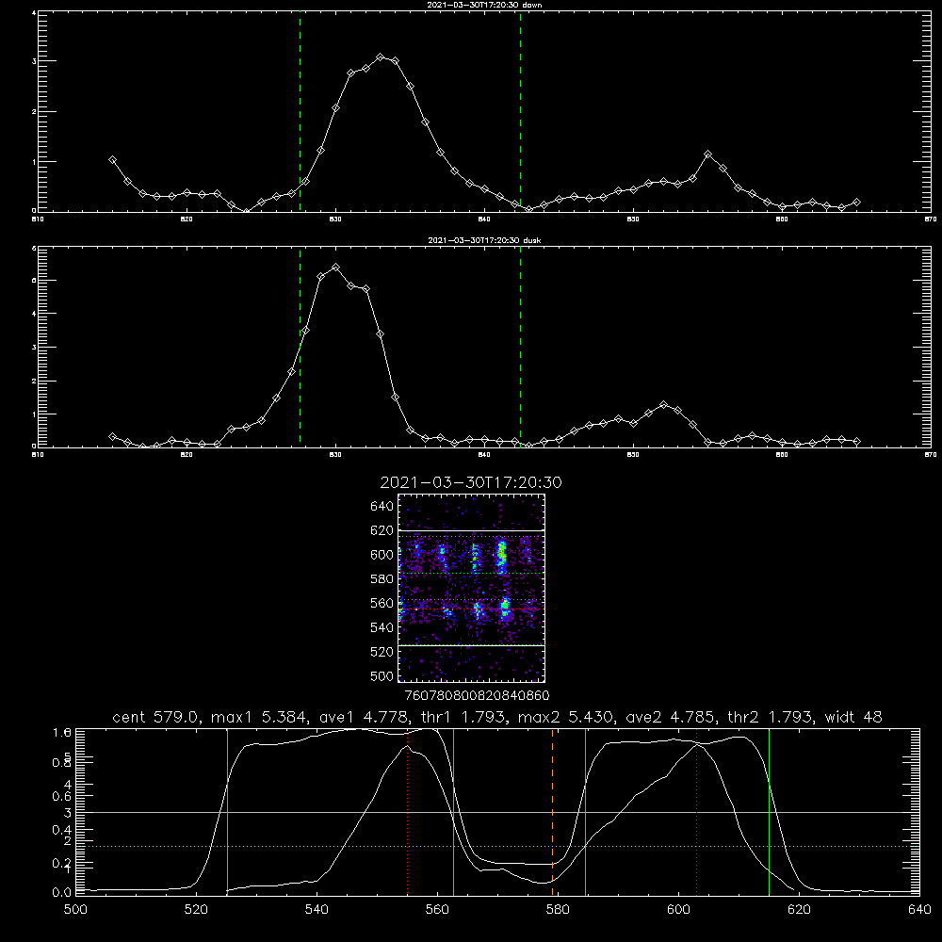This screenshot has width=942, height=942.
Task: Click the 'thr2 1.793' value in stats line
Action: [772, 717]
